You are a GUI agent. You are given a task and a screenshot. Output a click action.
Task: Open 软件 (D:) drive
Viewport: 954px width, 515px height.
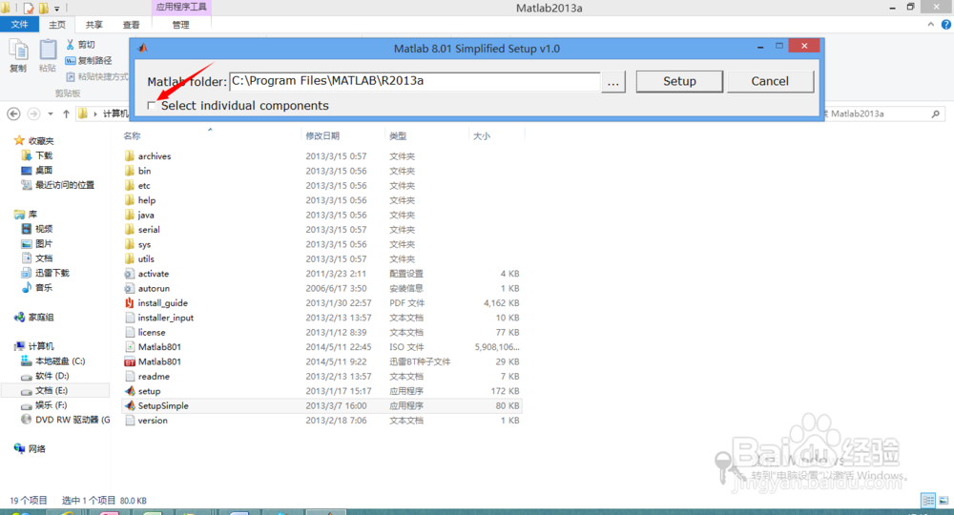(x=52, y=376)
